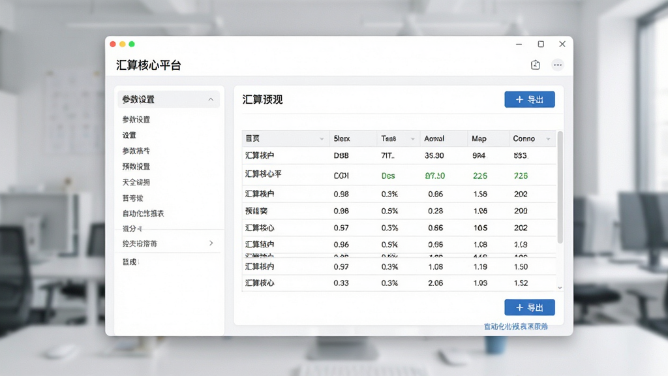The height and width of the screenshot is (376, 668).
Task: Open the 目页 column dropdown arrow
Action: click(x=322, y=139)
